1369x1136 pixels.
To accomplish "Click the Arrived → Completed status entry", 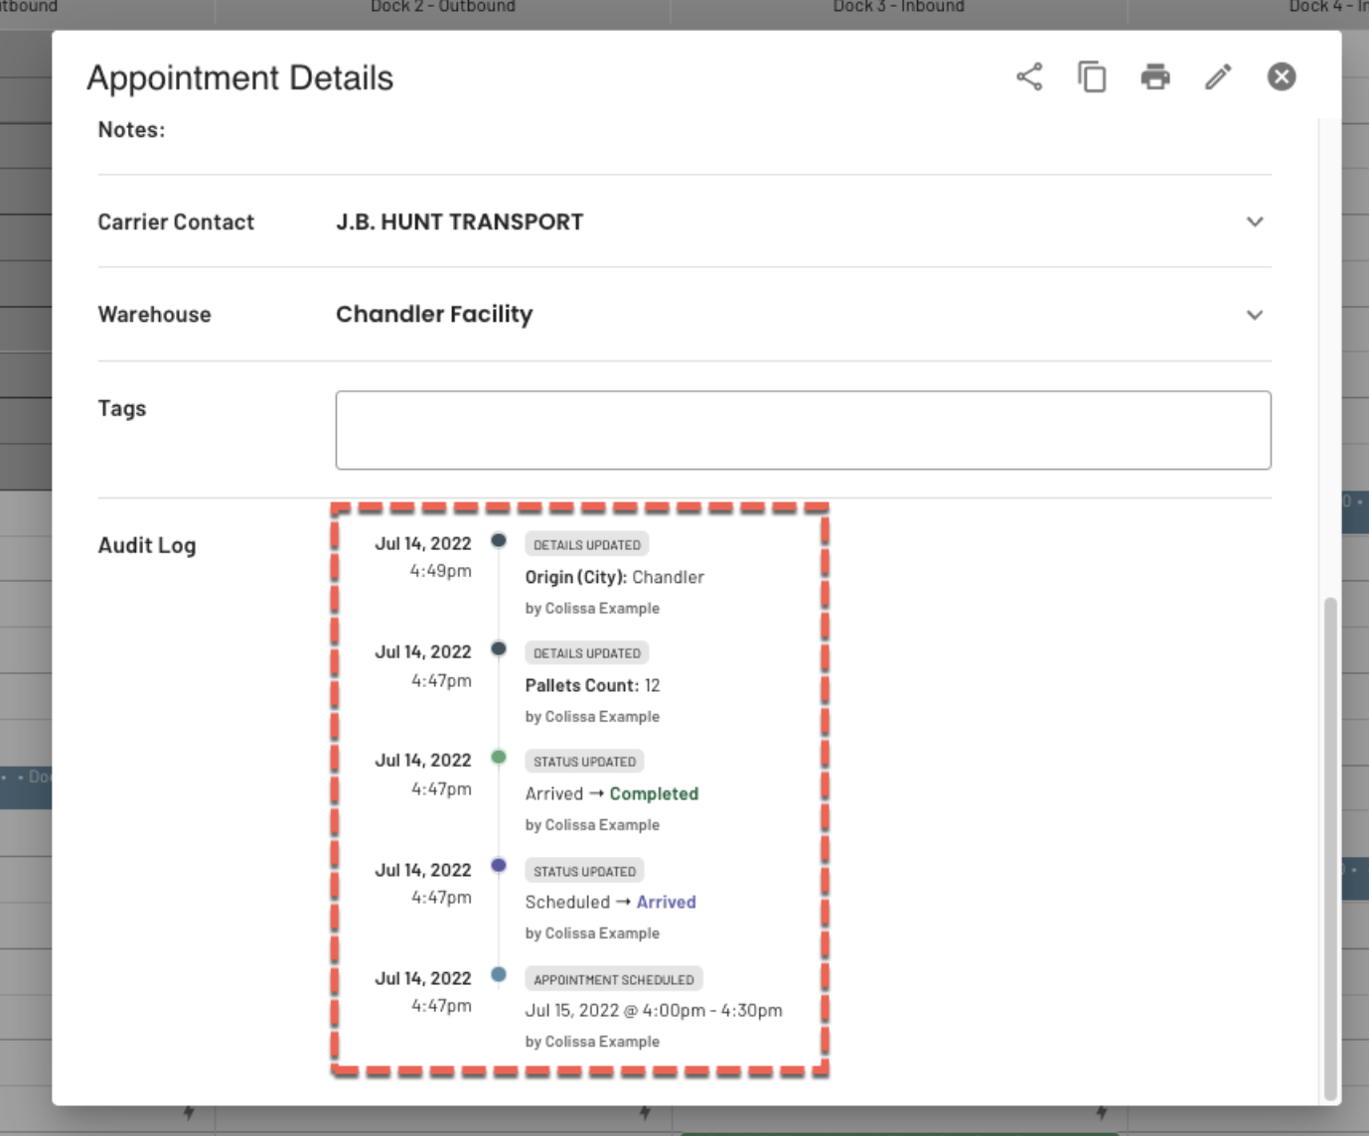I will coord(612,793).
